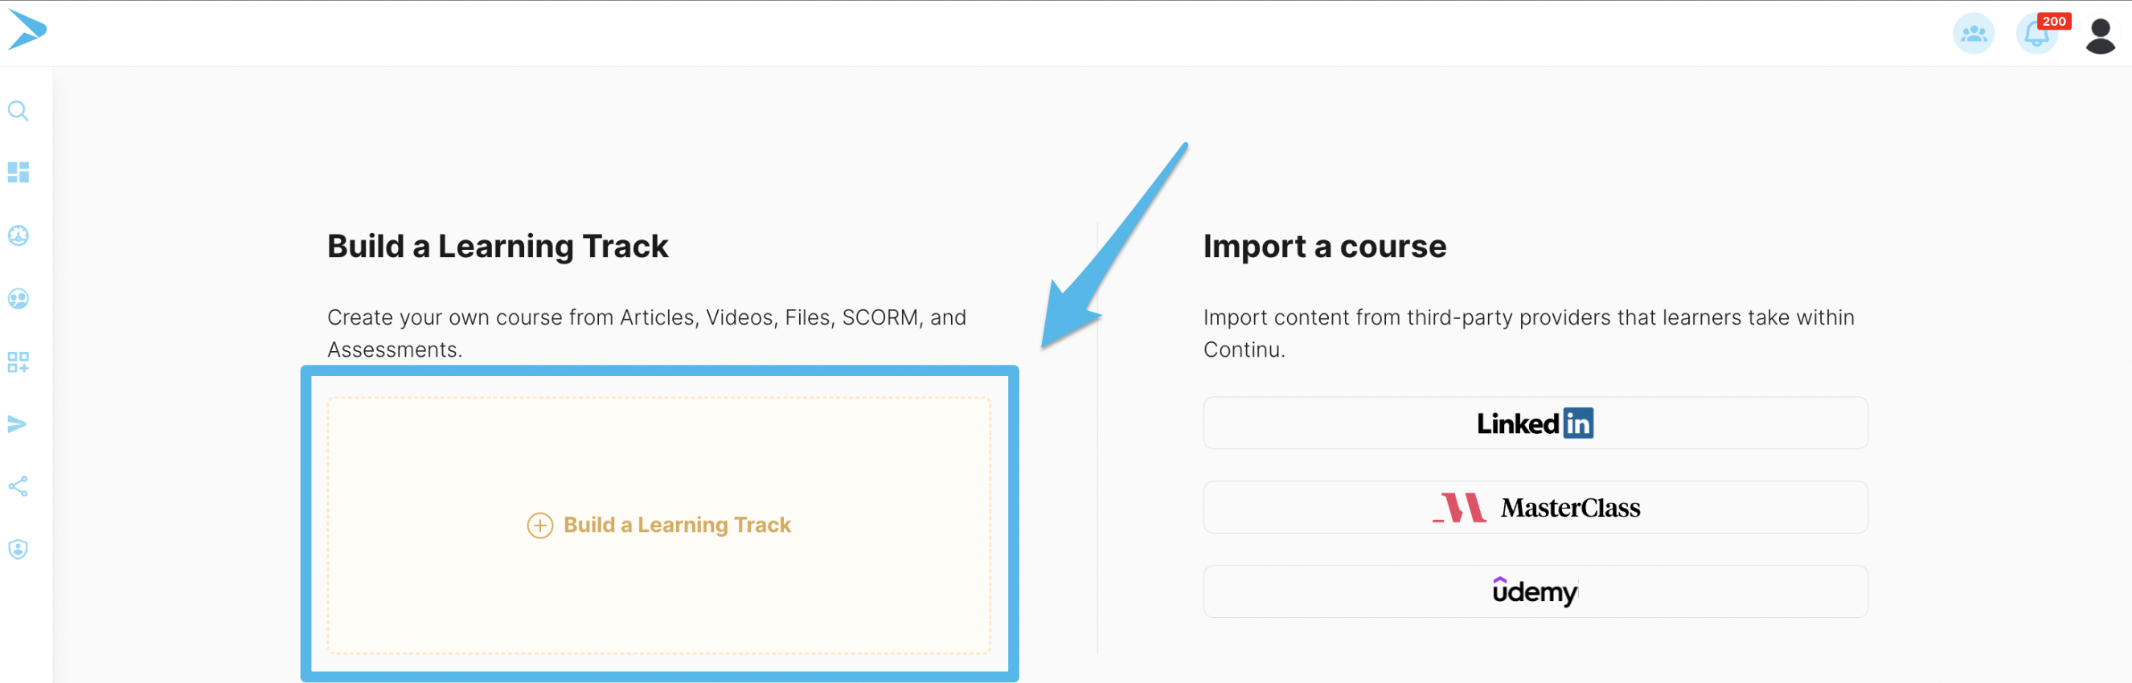Open the notifications bell
This screenshot has height=683, width=2132.
[x=2035, y=36]
